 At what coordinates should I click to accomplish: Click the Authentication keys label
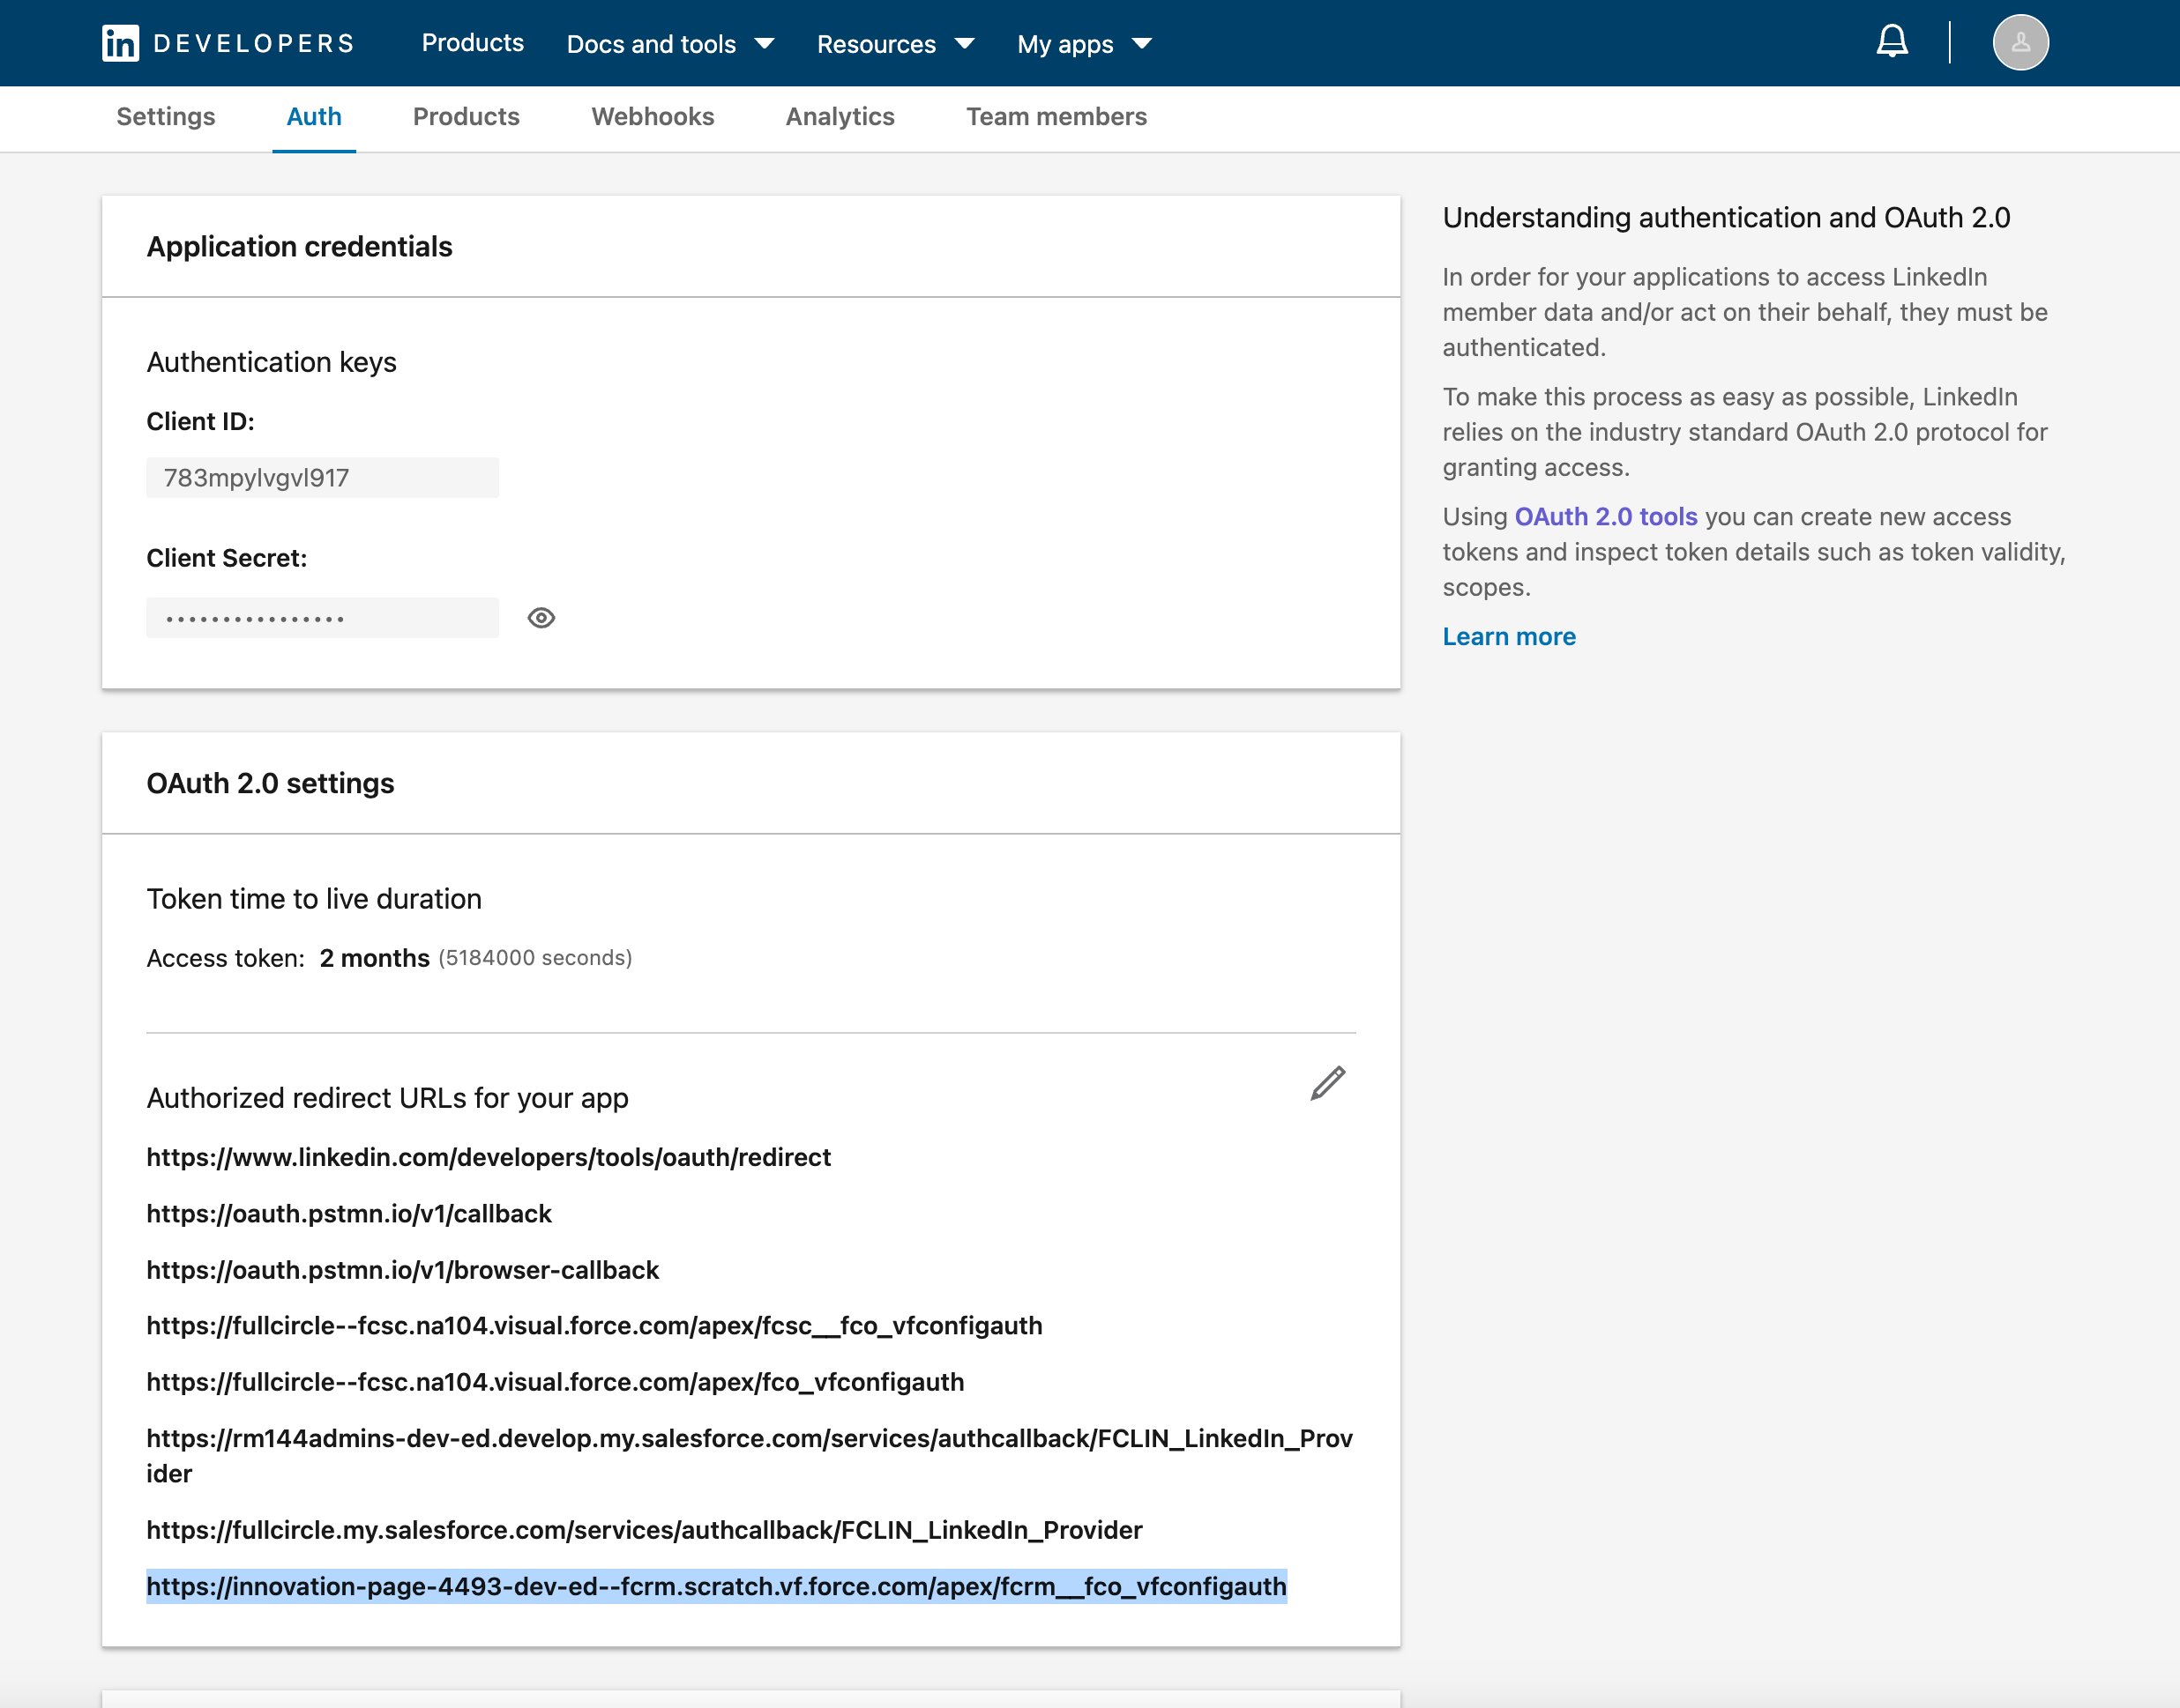271,362
